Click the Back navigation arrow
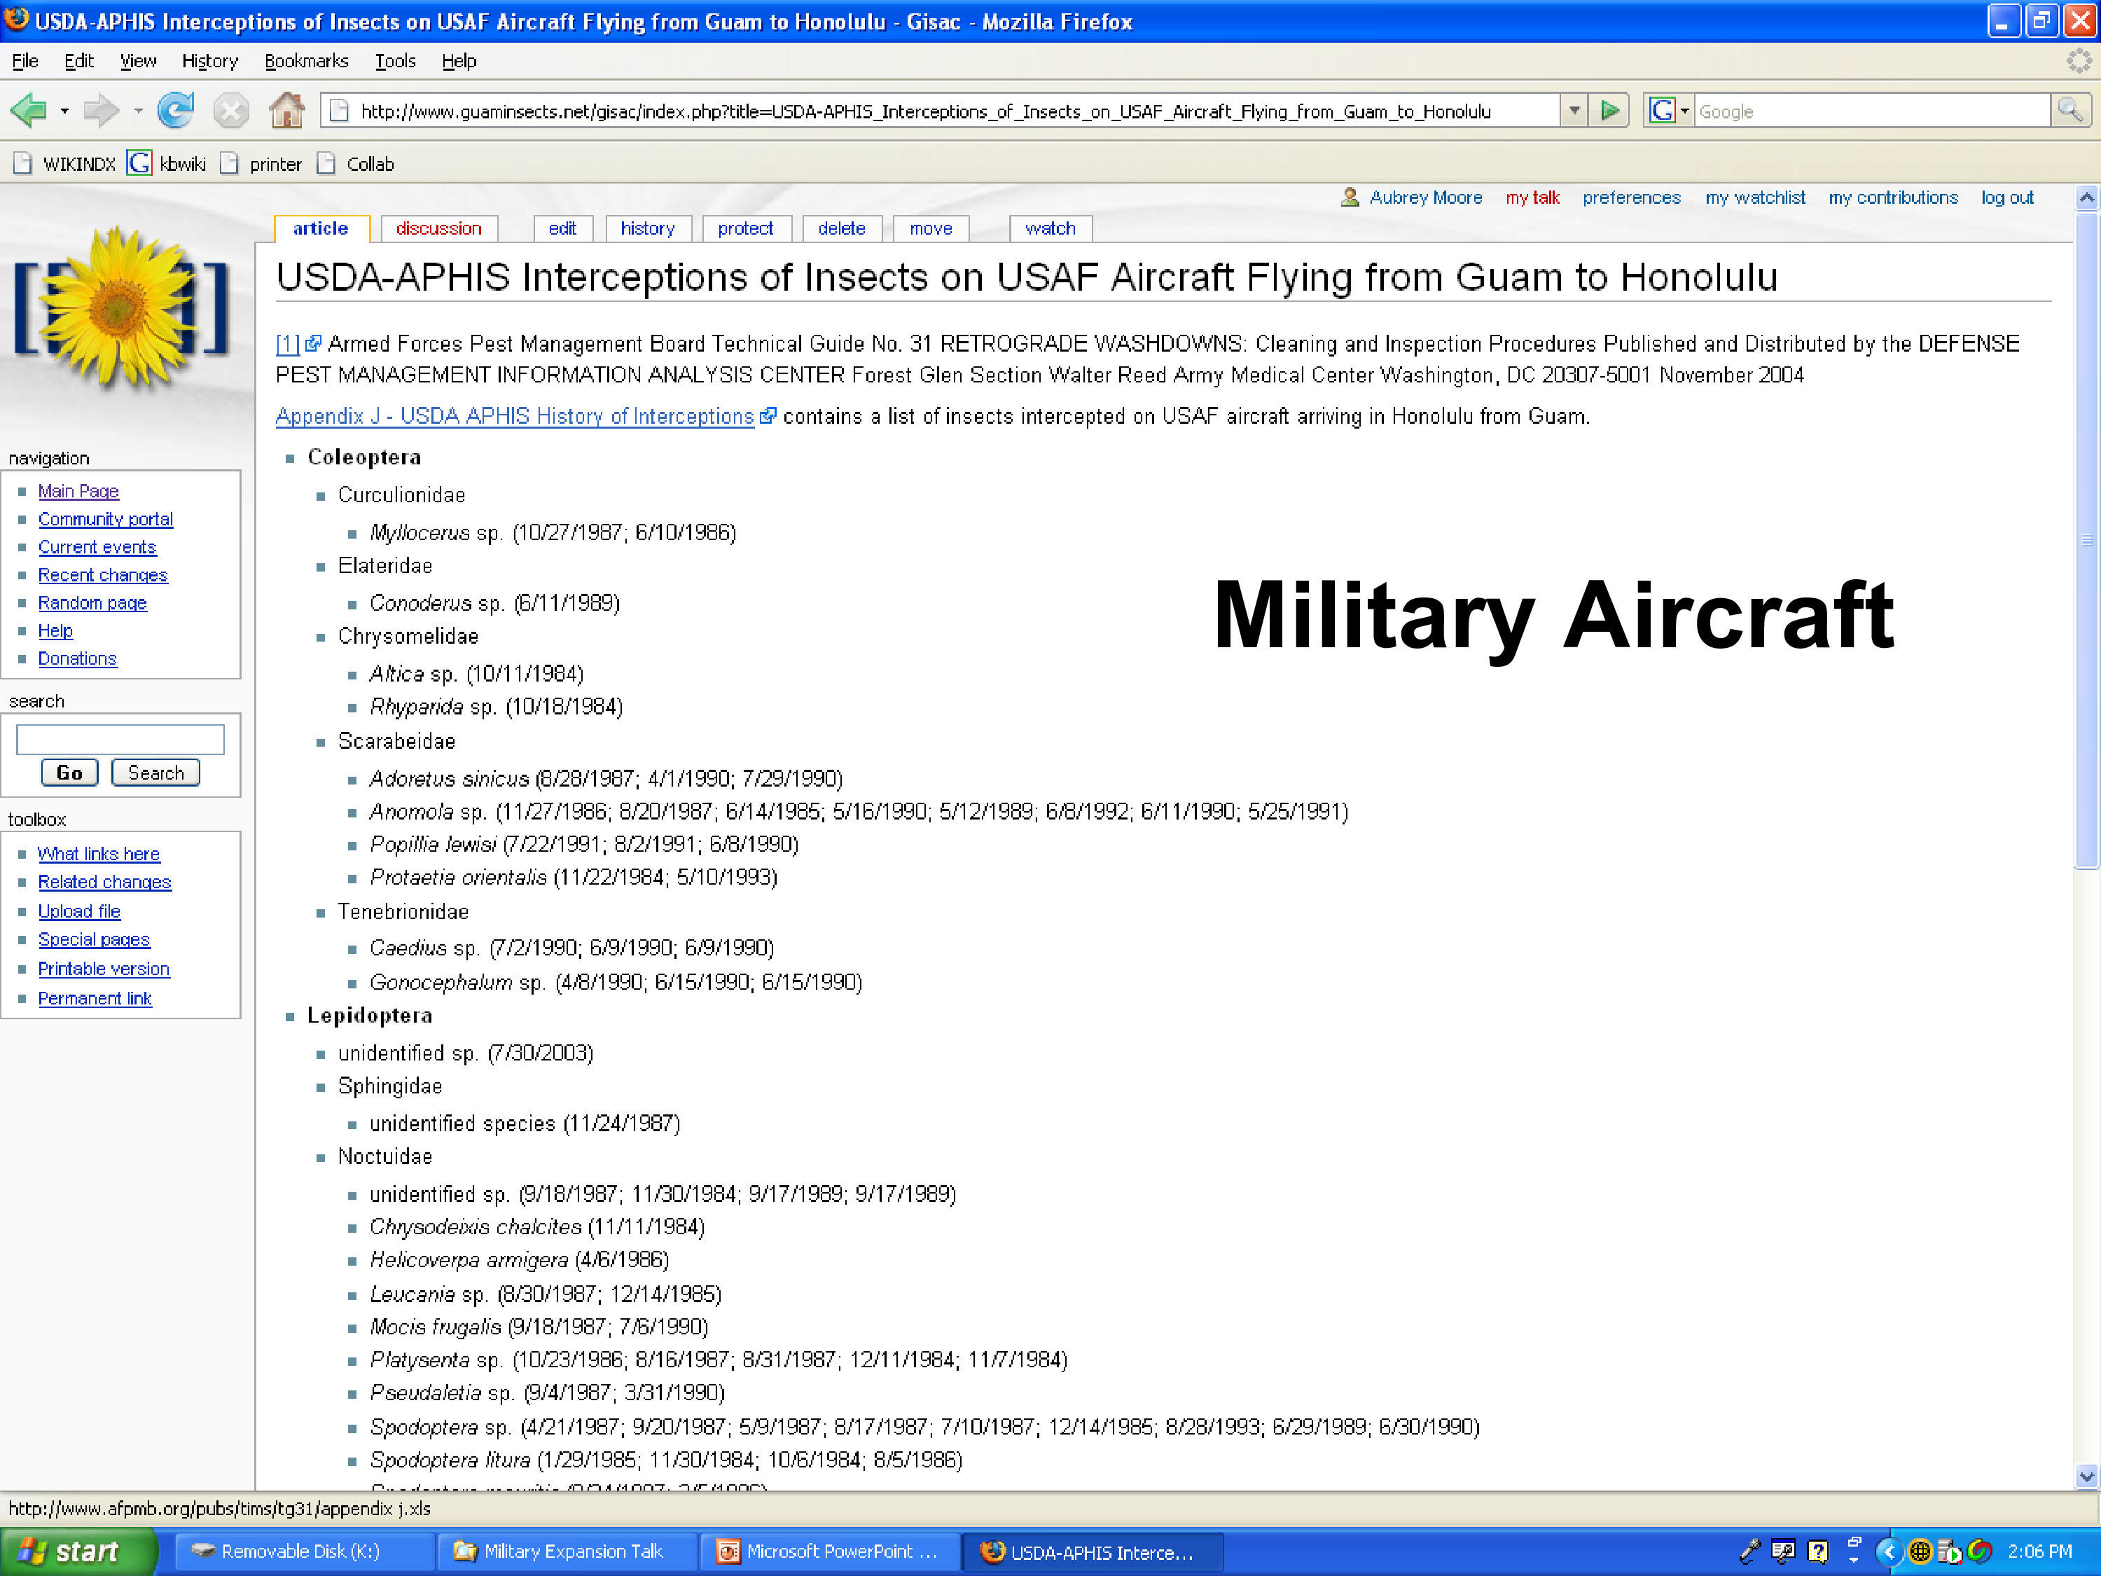The image size is (2101, 1576). pyautogui.click(x=29, y=111)
